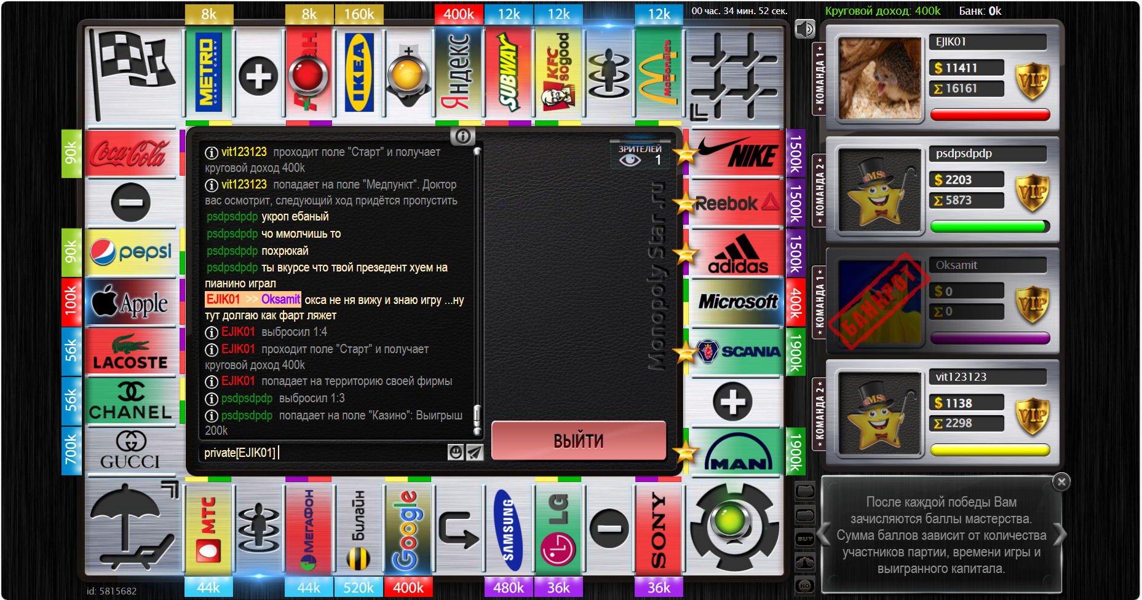Viewport: 1142px width, 600px height.
Task: Select the Reebok field
Action: tap(736, 203)
